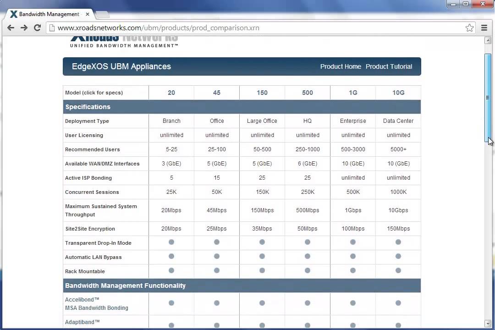Follow the Adaptiband link
This screenshot has width=495, height=330.
click(82, 322)
